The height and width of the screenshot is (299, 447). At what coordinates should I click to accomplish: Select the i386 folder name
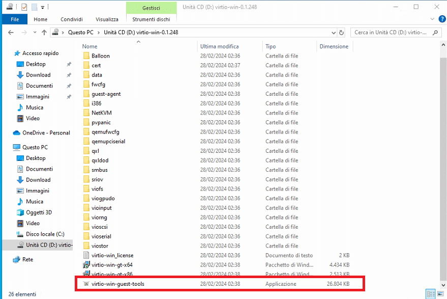96,103
